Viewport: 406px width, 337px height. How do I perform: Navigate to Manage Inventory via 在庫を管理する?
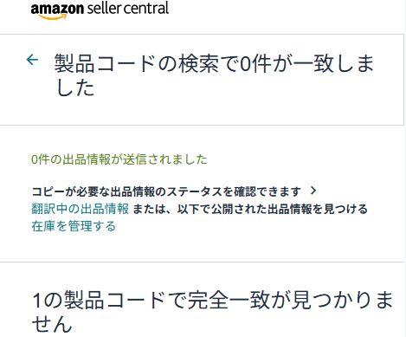coord(74,226)
